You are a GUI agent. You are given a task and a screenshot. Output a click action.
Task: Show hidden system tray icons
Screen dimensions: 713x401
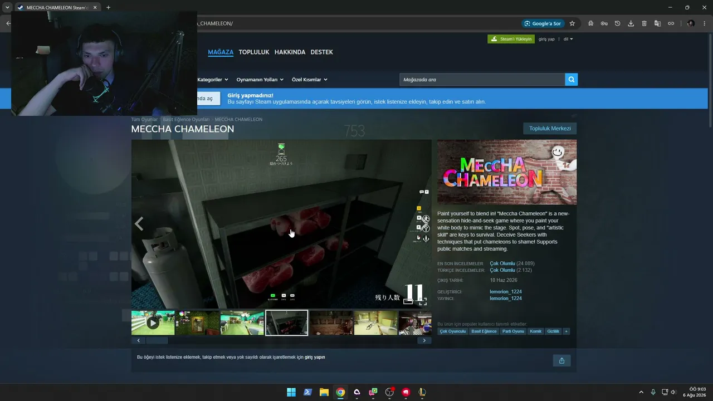[641, 392]
